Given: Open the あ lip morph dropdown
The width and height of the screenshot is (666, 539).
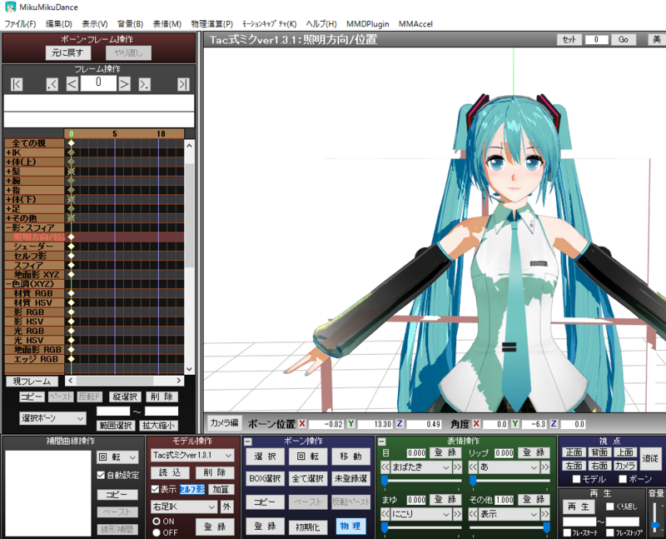Looking at the screenshot, I should pyautogui.click(x=509, y=467).
